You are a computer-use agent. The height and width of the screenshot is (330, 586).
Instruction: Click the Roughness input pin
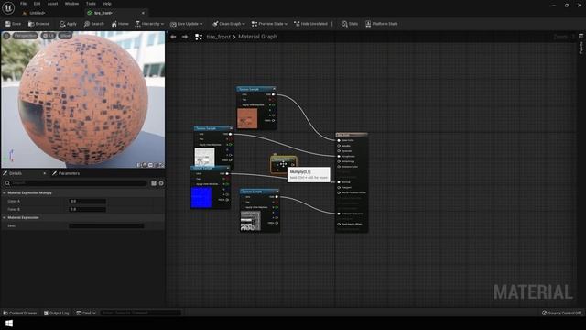click(339, 157)
